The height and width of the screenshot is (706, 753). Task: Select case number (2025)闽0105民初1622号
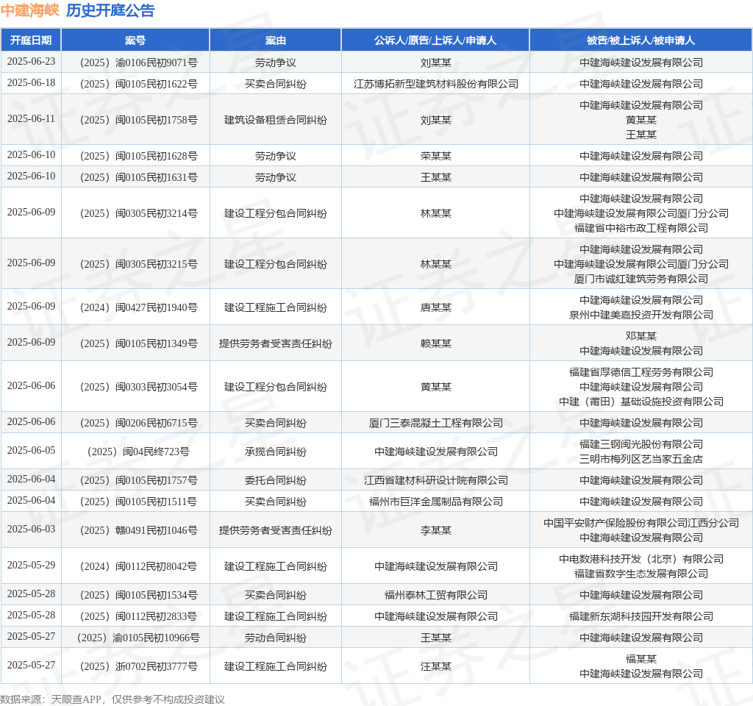[x=138, y=84]
